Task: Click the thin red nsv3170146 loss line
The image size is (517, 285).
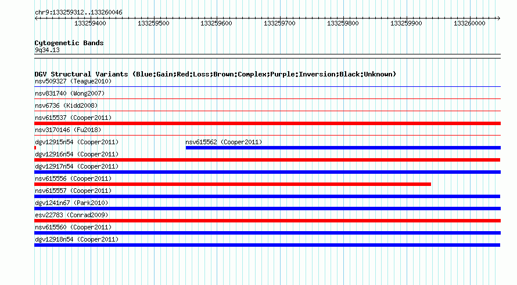Action: [x=267, y=135]
